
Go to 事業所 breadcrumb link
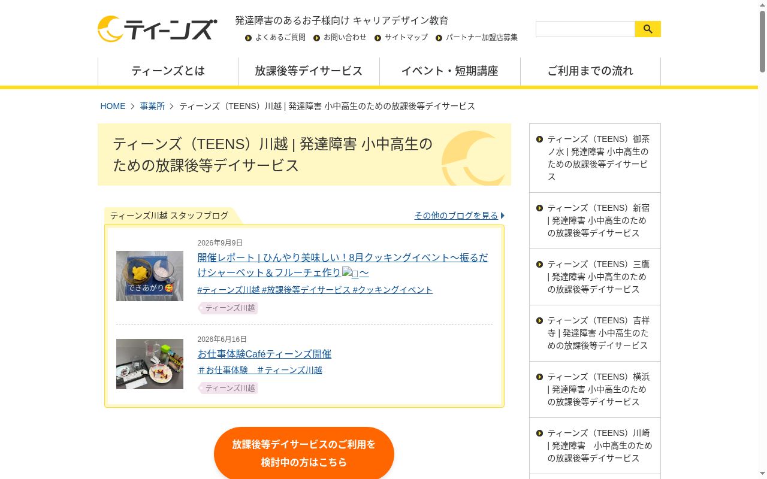coord(152,106)
